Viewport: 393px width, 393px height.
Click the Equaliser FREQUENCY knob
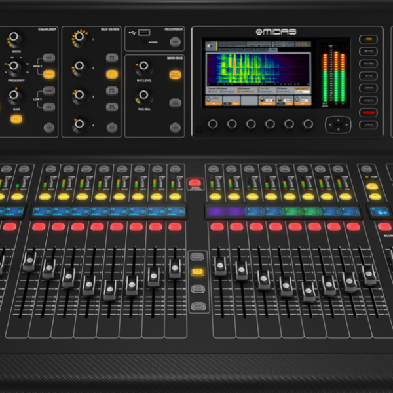pyautogui.click(x=14, y=66)
